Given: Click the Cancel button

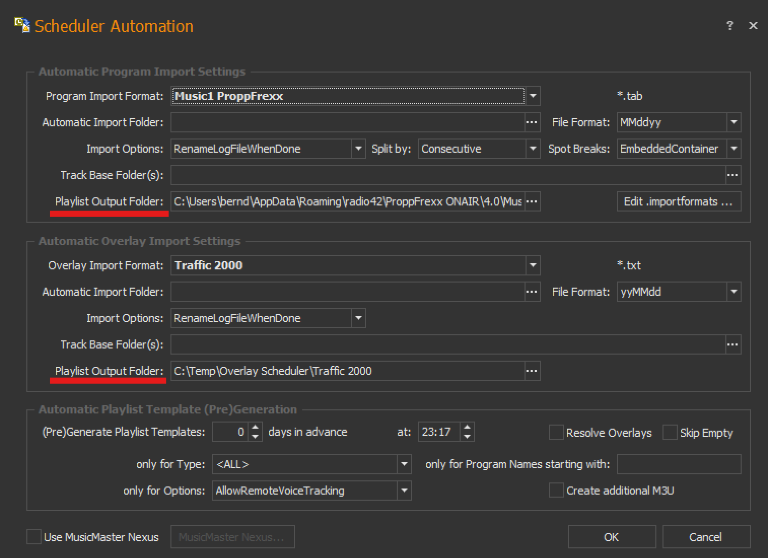Looking at the screenshot, I should click(x=706, y=537).
